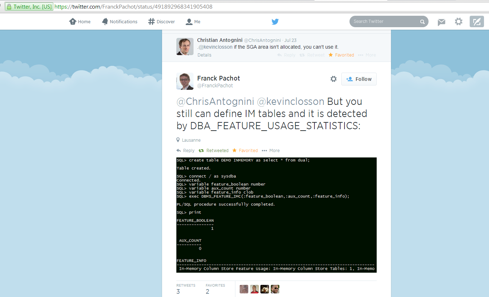Undo retweet via Retweeted button

coord(214,151)
